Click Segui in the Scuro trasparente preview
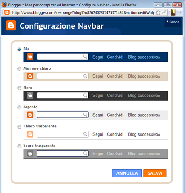The image size is (185, 193). click(x=98, y=154)
